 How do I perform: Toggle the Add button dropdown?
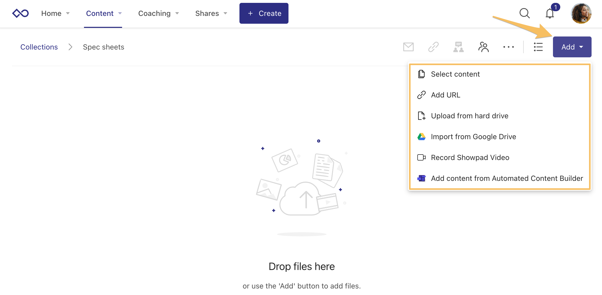(572, 47)
